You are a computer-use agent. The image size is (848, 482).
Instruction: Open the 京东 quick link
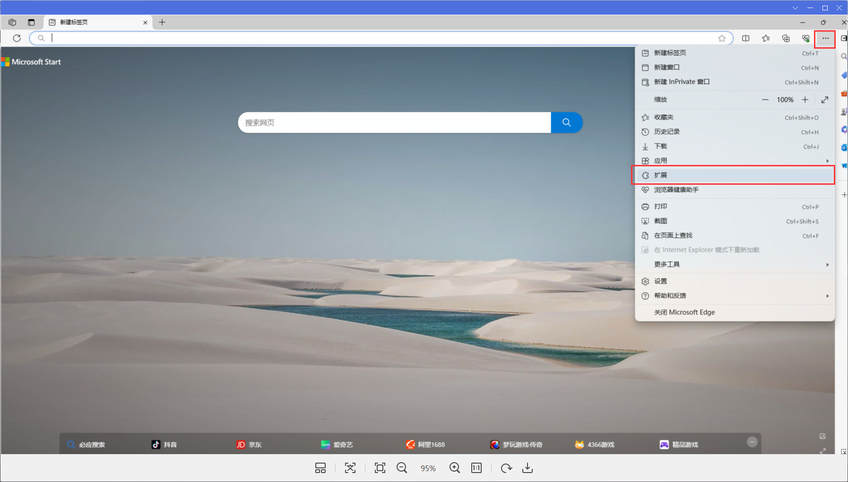[x=249, y=445]
